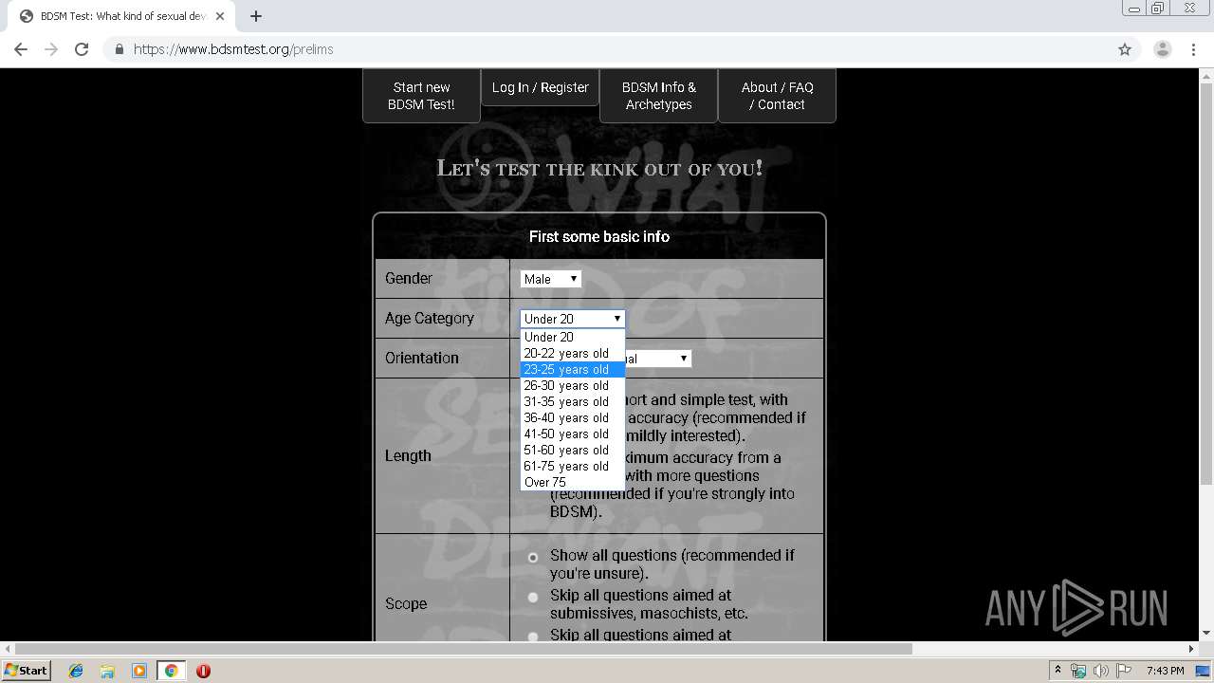Image resolution: width=1214 pixels, height=683 pixels.
Task: Choose 23-25 years old
Action: pyautogui.click(x=573, y=369)
